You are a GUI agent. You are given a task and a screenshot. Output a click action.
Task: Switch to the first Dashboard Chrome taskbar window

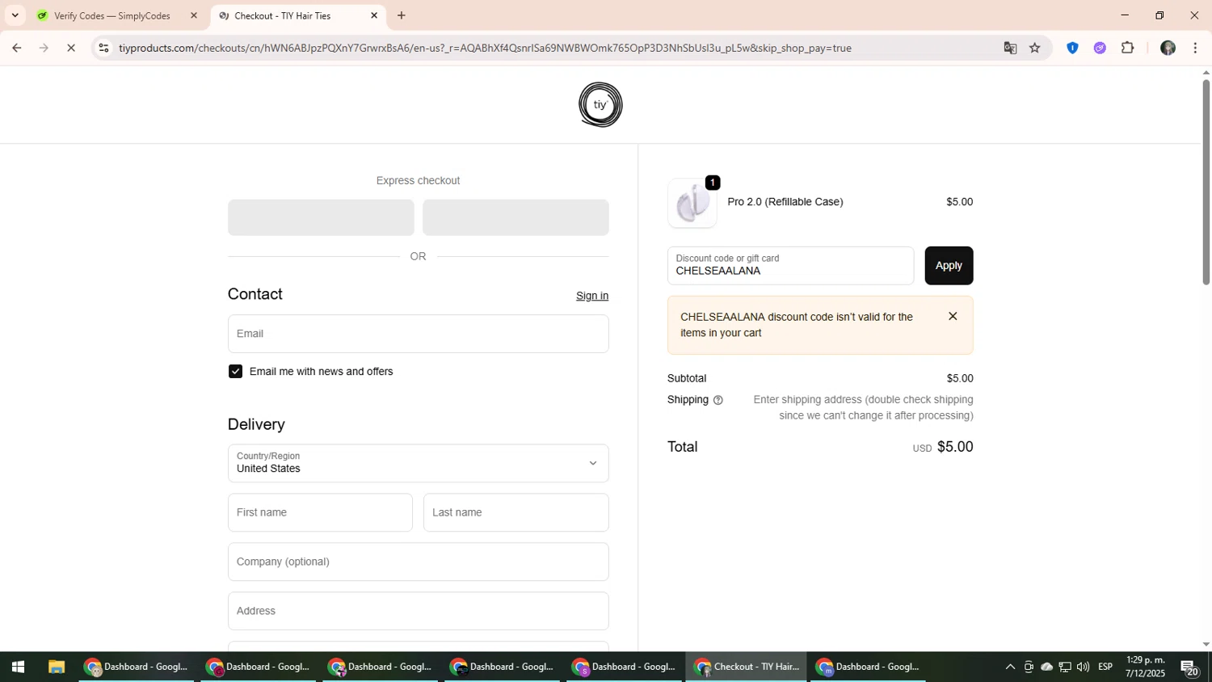(x=137, y=667)
